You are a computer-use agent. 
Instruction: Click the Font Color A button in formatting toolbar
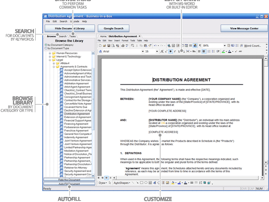[230, 51]
